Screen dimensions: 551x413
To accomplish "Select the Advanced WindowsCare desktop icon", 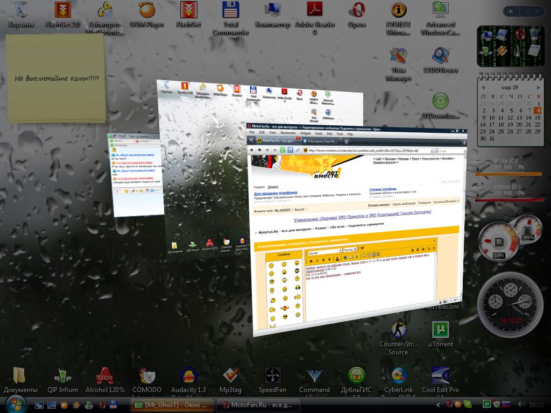I will pos(440,18).
